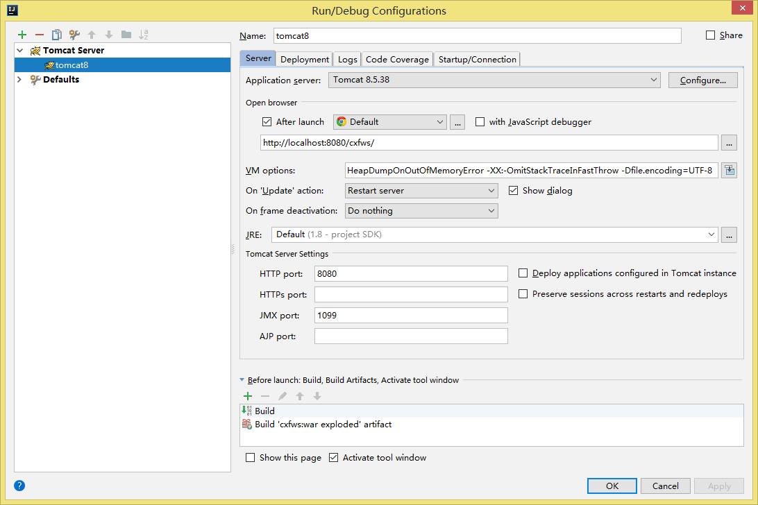Collapse the Tomcat Server tree node

click(20, 50)
